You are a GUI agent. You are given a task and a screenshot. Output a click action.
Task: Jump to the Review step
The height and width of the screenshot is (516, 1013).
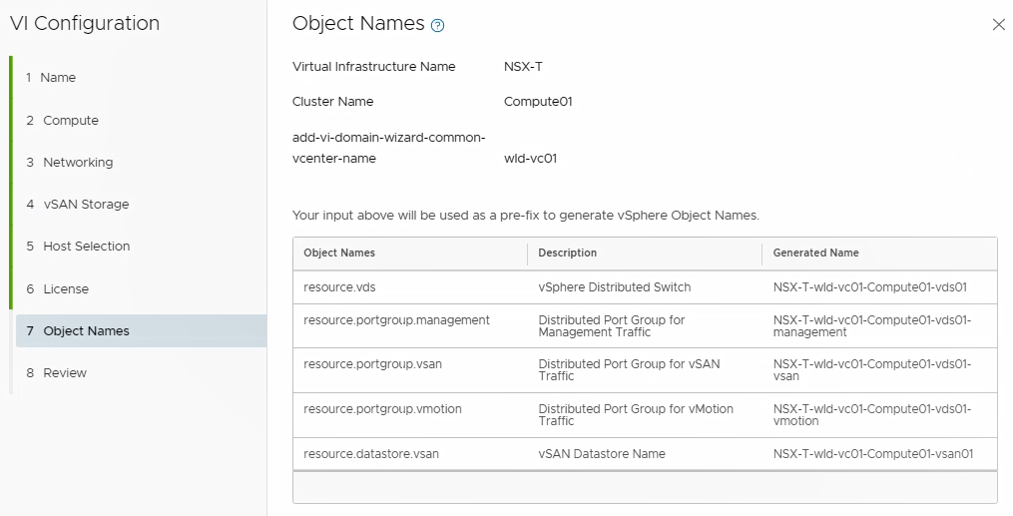[64, 373]
